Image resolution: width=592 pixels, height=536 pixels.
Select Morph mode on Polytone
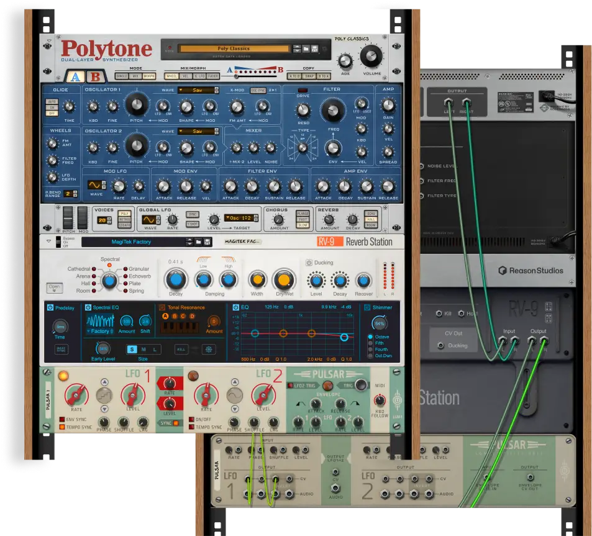click(x=148, y=76)
